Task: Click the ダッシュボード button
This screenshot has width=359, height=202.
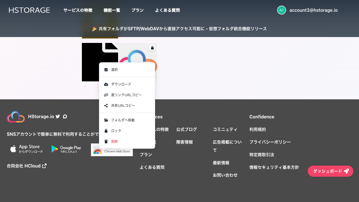Action: click(x=330, y=171)
